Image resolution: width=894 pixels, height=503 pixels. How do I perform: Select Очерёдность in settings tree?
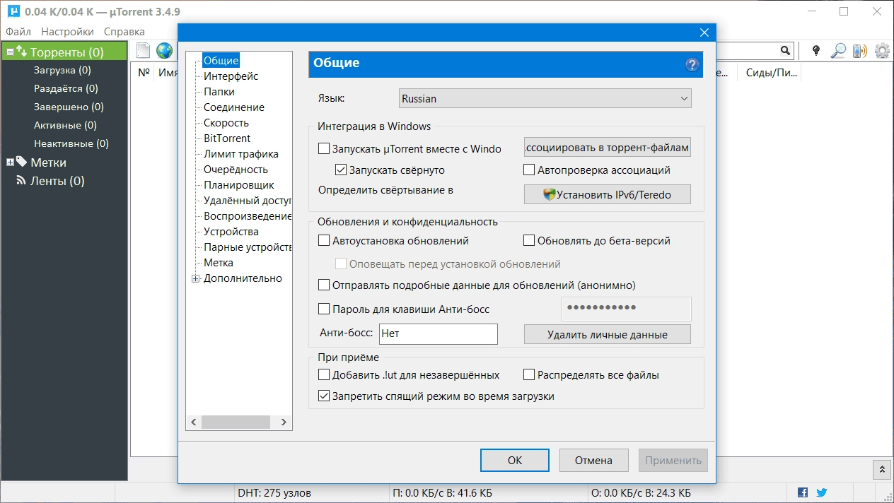pos(236,170)
